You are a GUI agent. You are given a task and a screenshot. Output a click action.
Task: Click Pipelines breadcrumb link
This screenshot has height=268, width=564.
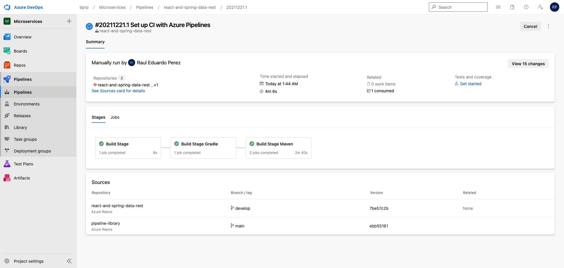coord(145,7)
